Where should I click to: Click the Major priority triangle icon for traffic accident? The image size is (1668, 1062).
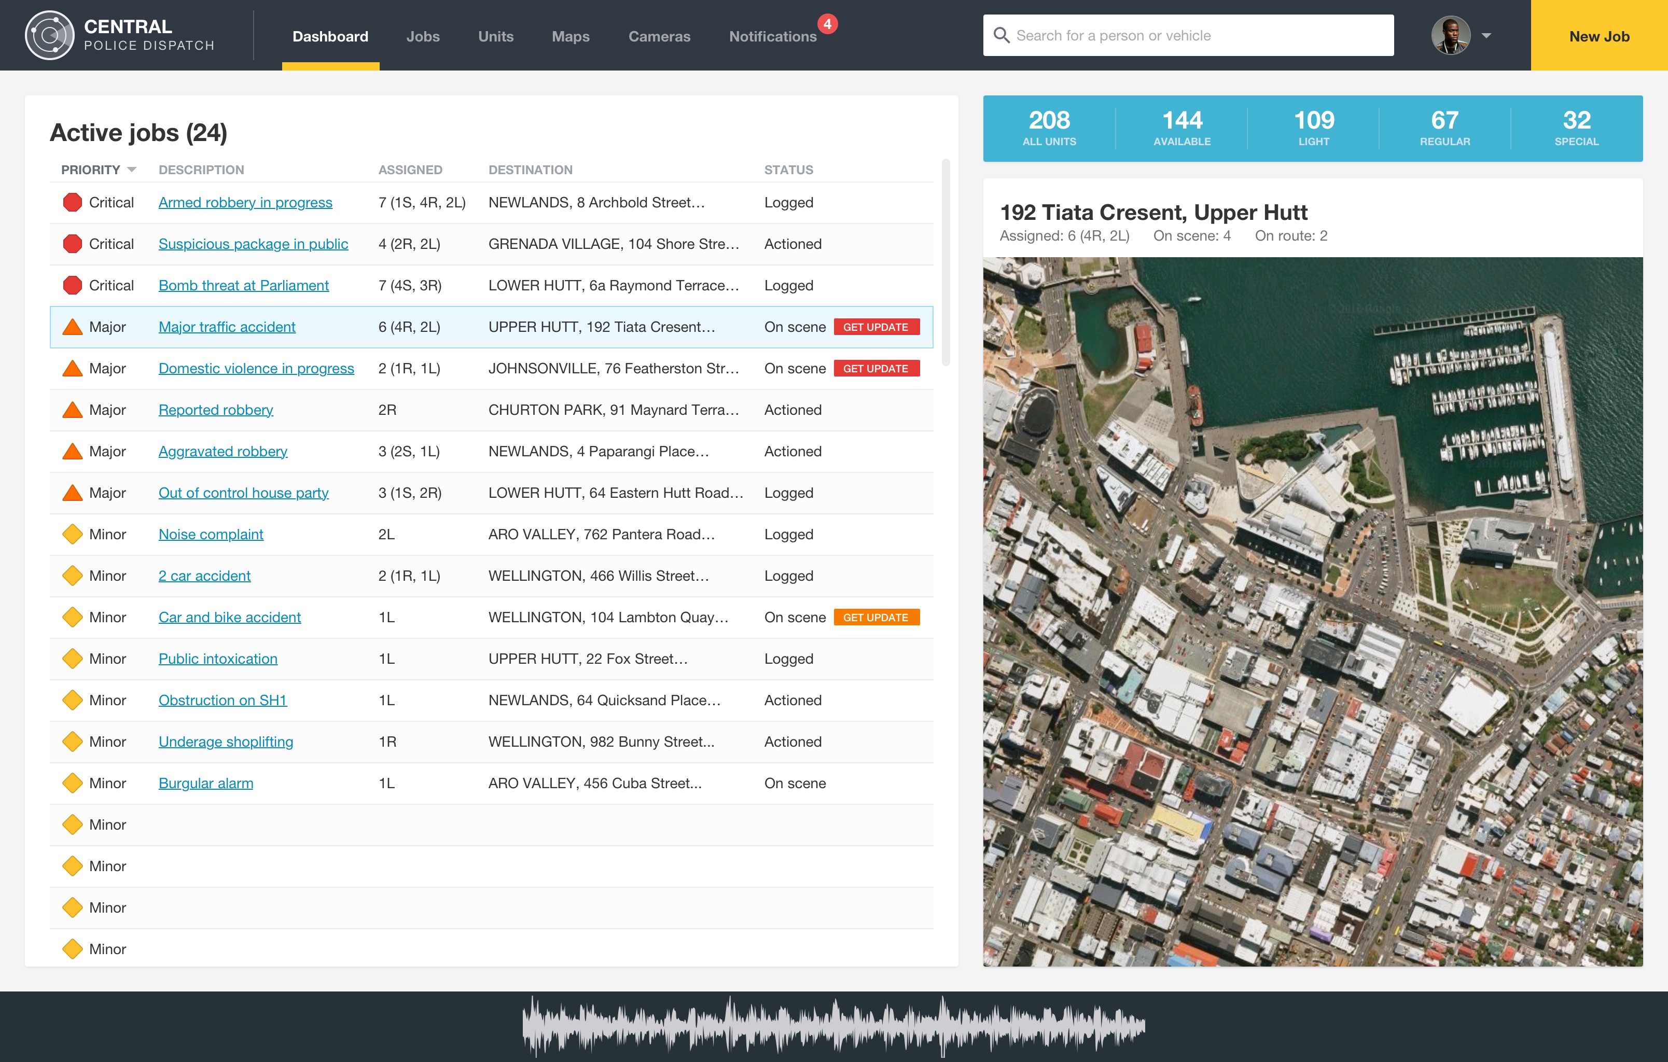pos(72,326)
